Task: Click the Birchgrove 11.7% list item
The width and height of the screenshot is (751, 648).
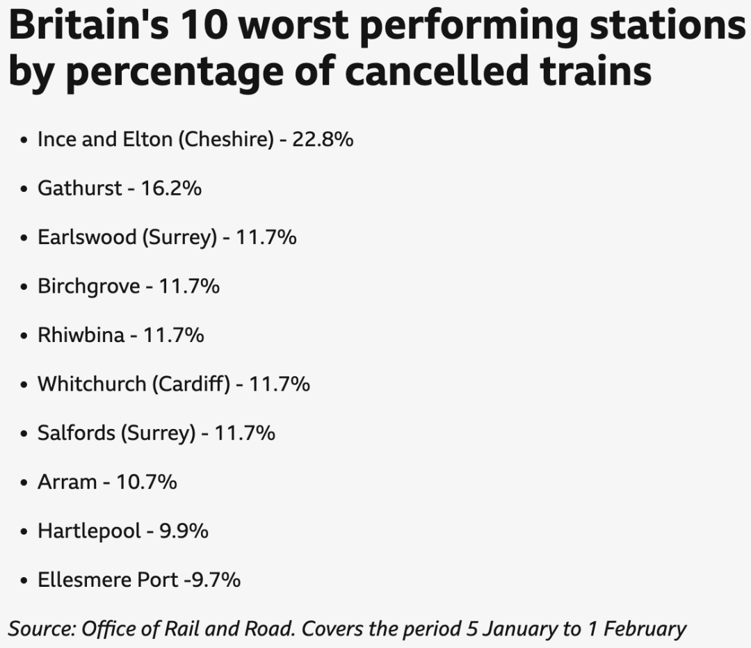Action: click(129, 286)
